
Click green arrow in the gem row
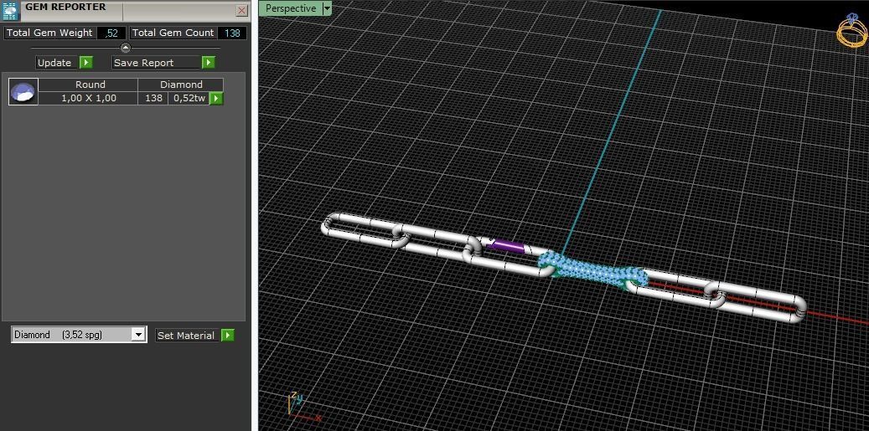point(216,99)
